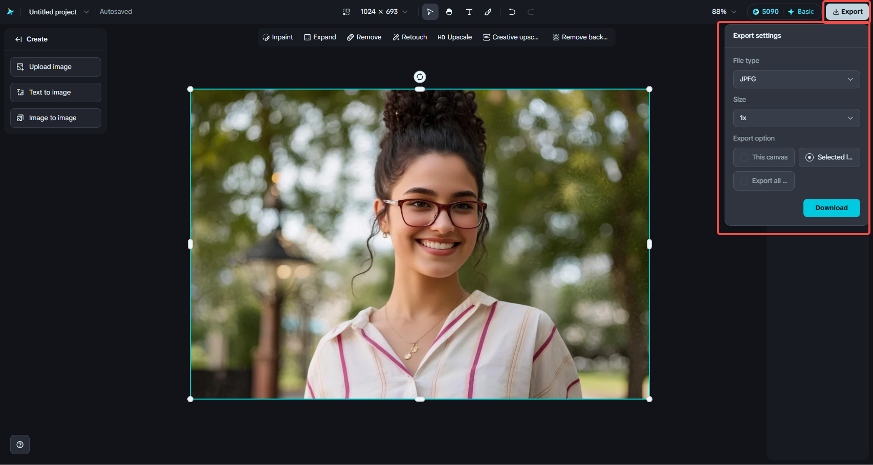Activate the Text tool

click(x=469, y=11)
